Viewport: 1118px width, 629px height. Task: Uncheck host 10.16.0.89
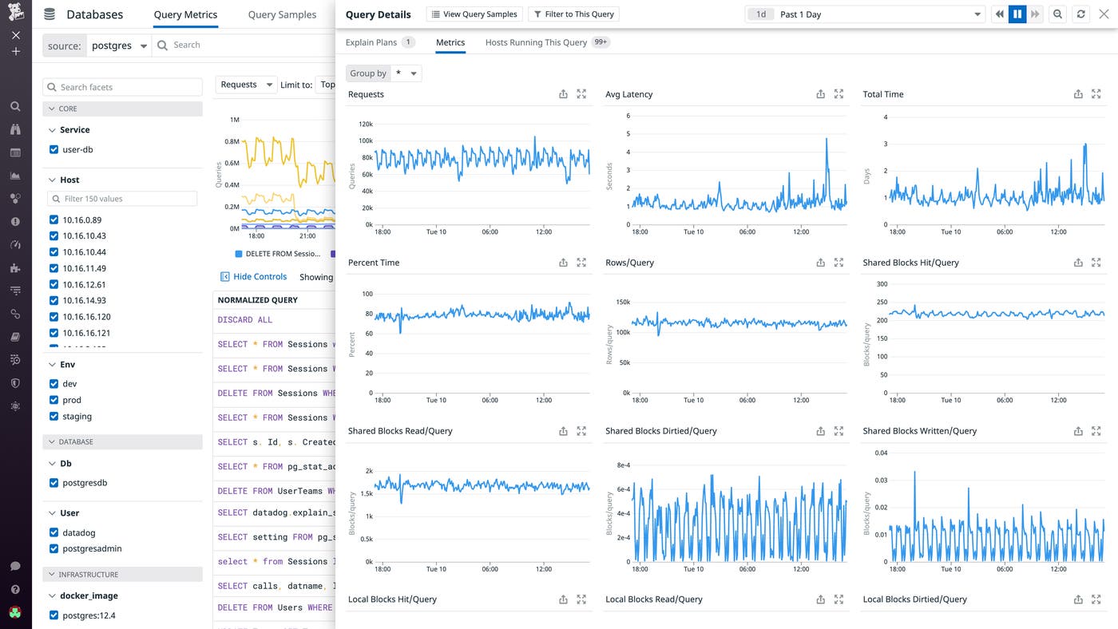click(x=54, y=220)
